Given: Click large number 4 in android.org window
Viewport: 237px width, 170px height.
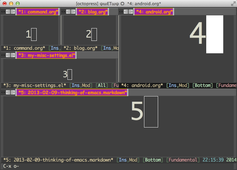Looking at the screenshot, I should click(x=197, y=33).
